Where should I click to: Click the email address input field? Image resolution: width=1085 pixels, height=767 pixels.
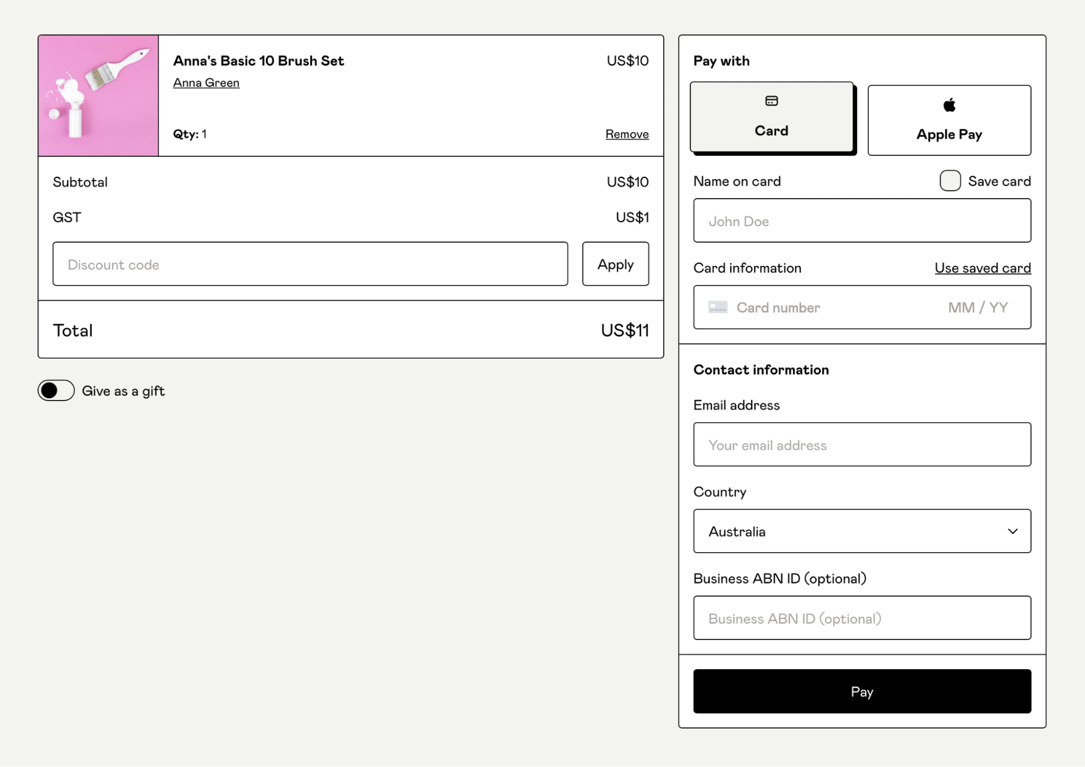[861, 445]
